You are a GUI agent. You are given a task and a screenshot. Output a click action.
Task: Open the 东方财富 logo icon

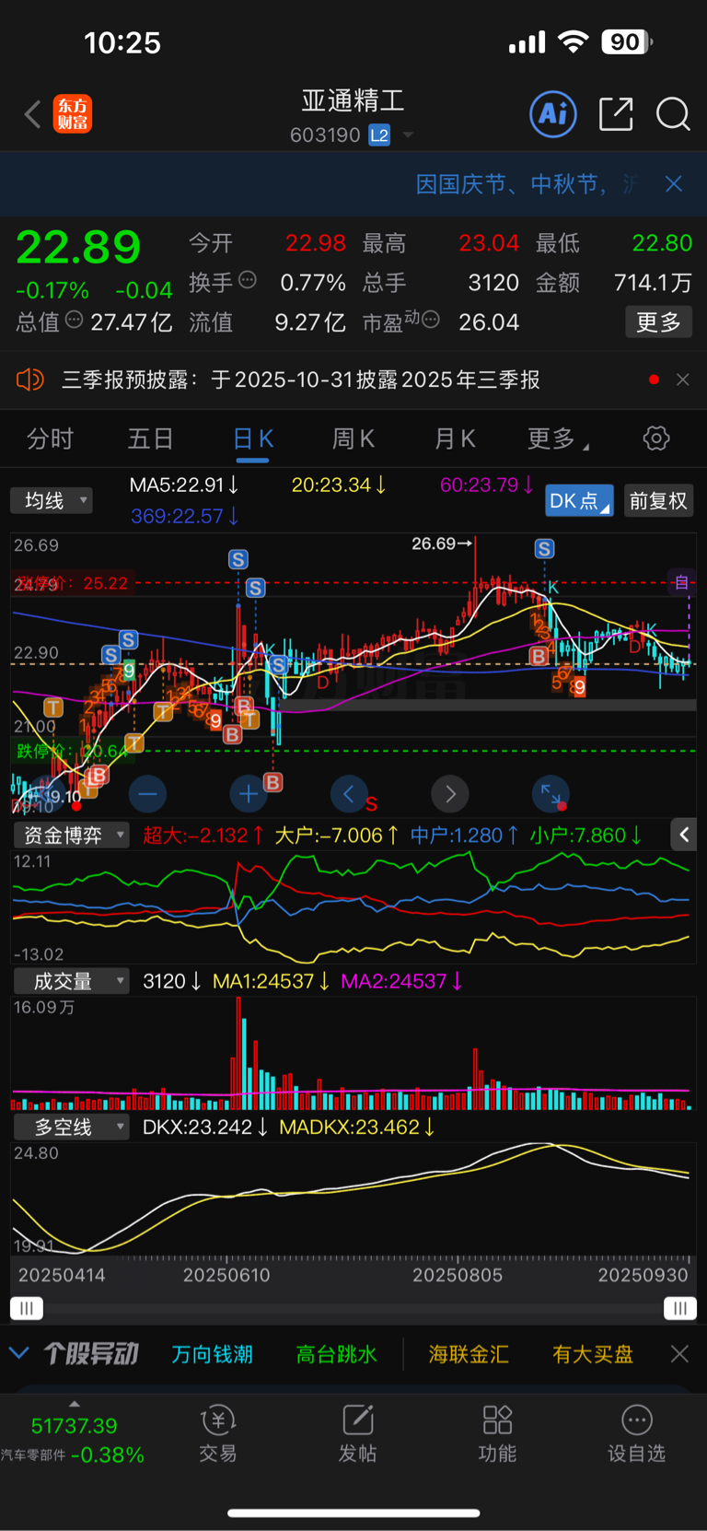point(73,114)
